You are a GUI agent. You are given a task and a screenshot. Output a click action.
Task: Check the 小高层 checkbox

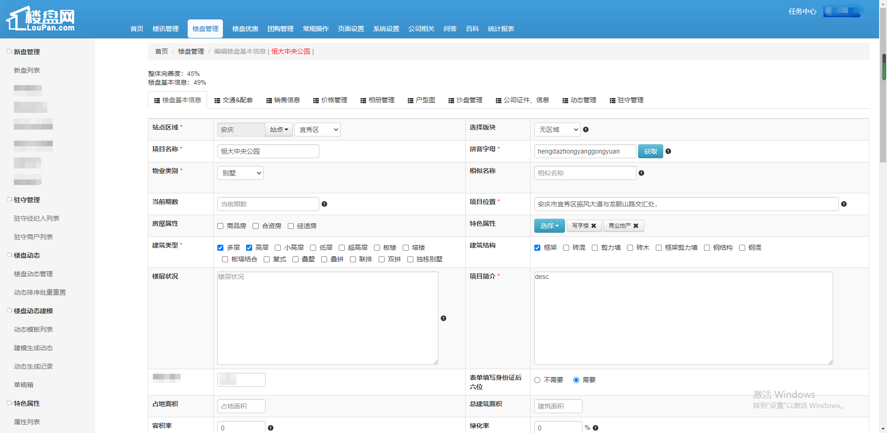point(278,248)
